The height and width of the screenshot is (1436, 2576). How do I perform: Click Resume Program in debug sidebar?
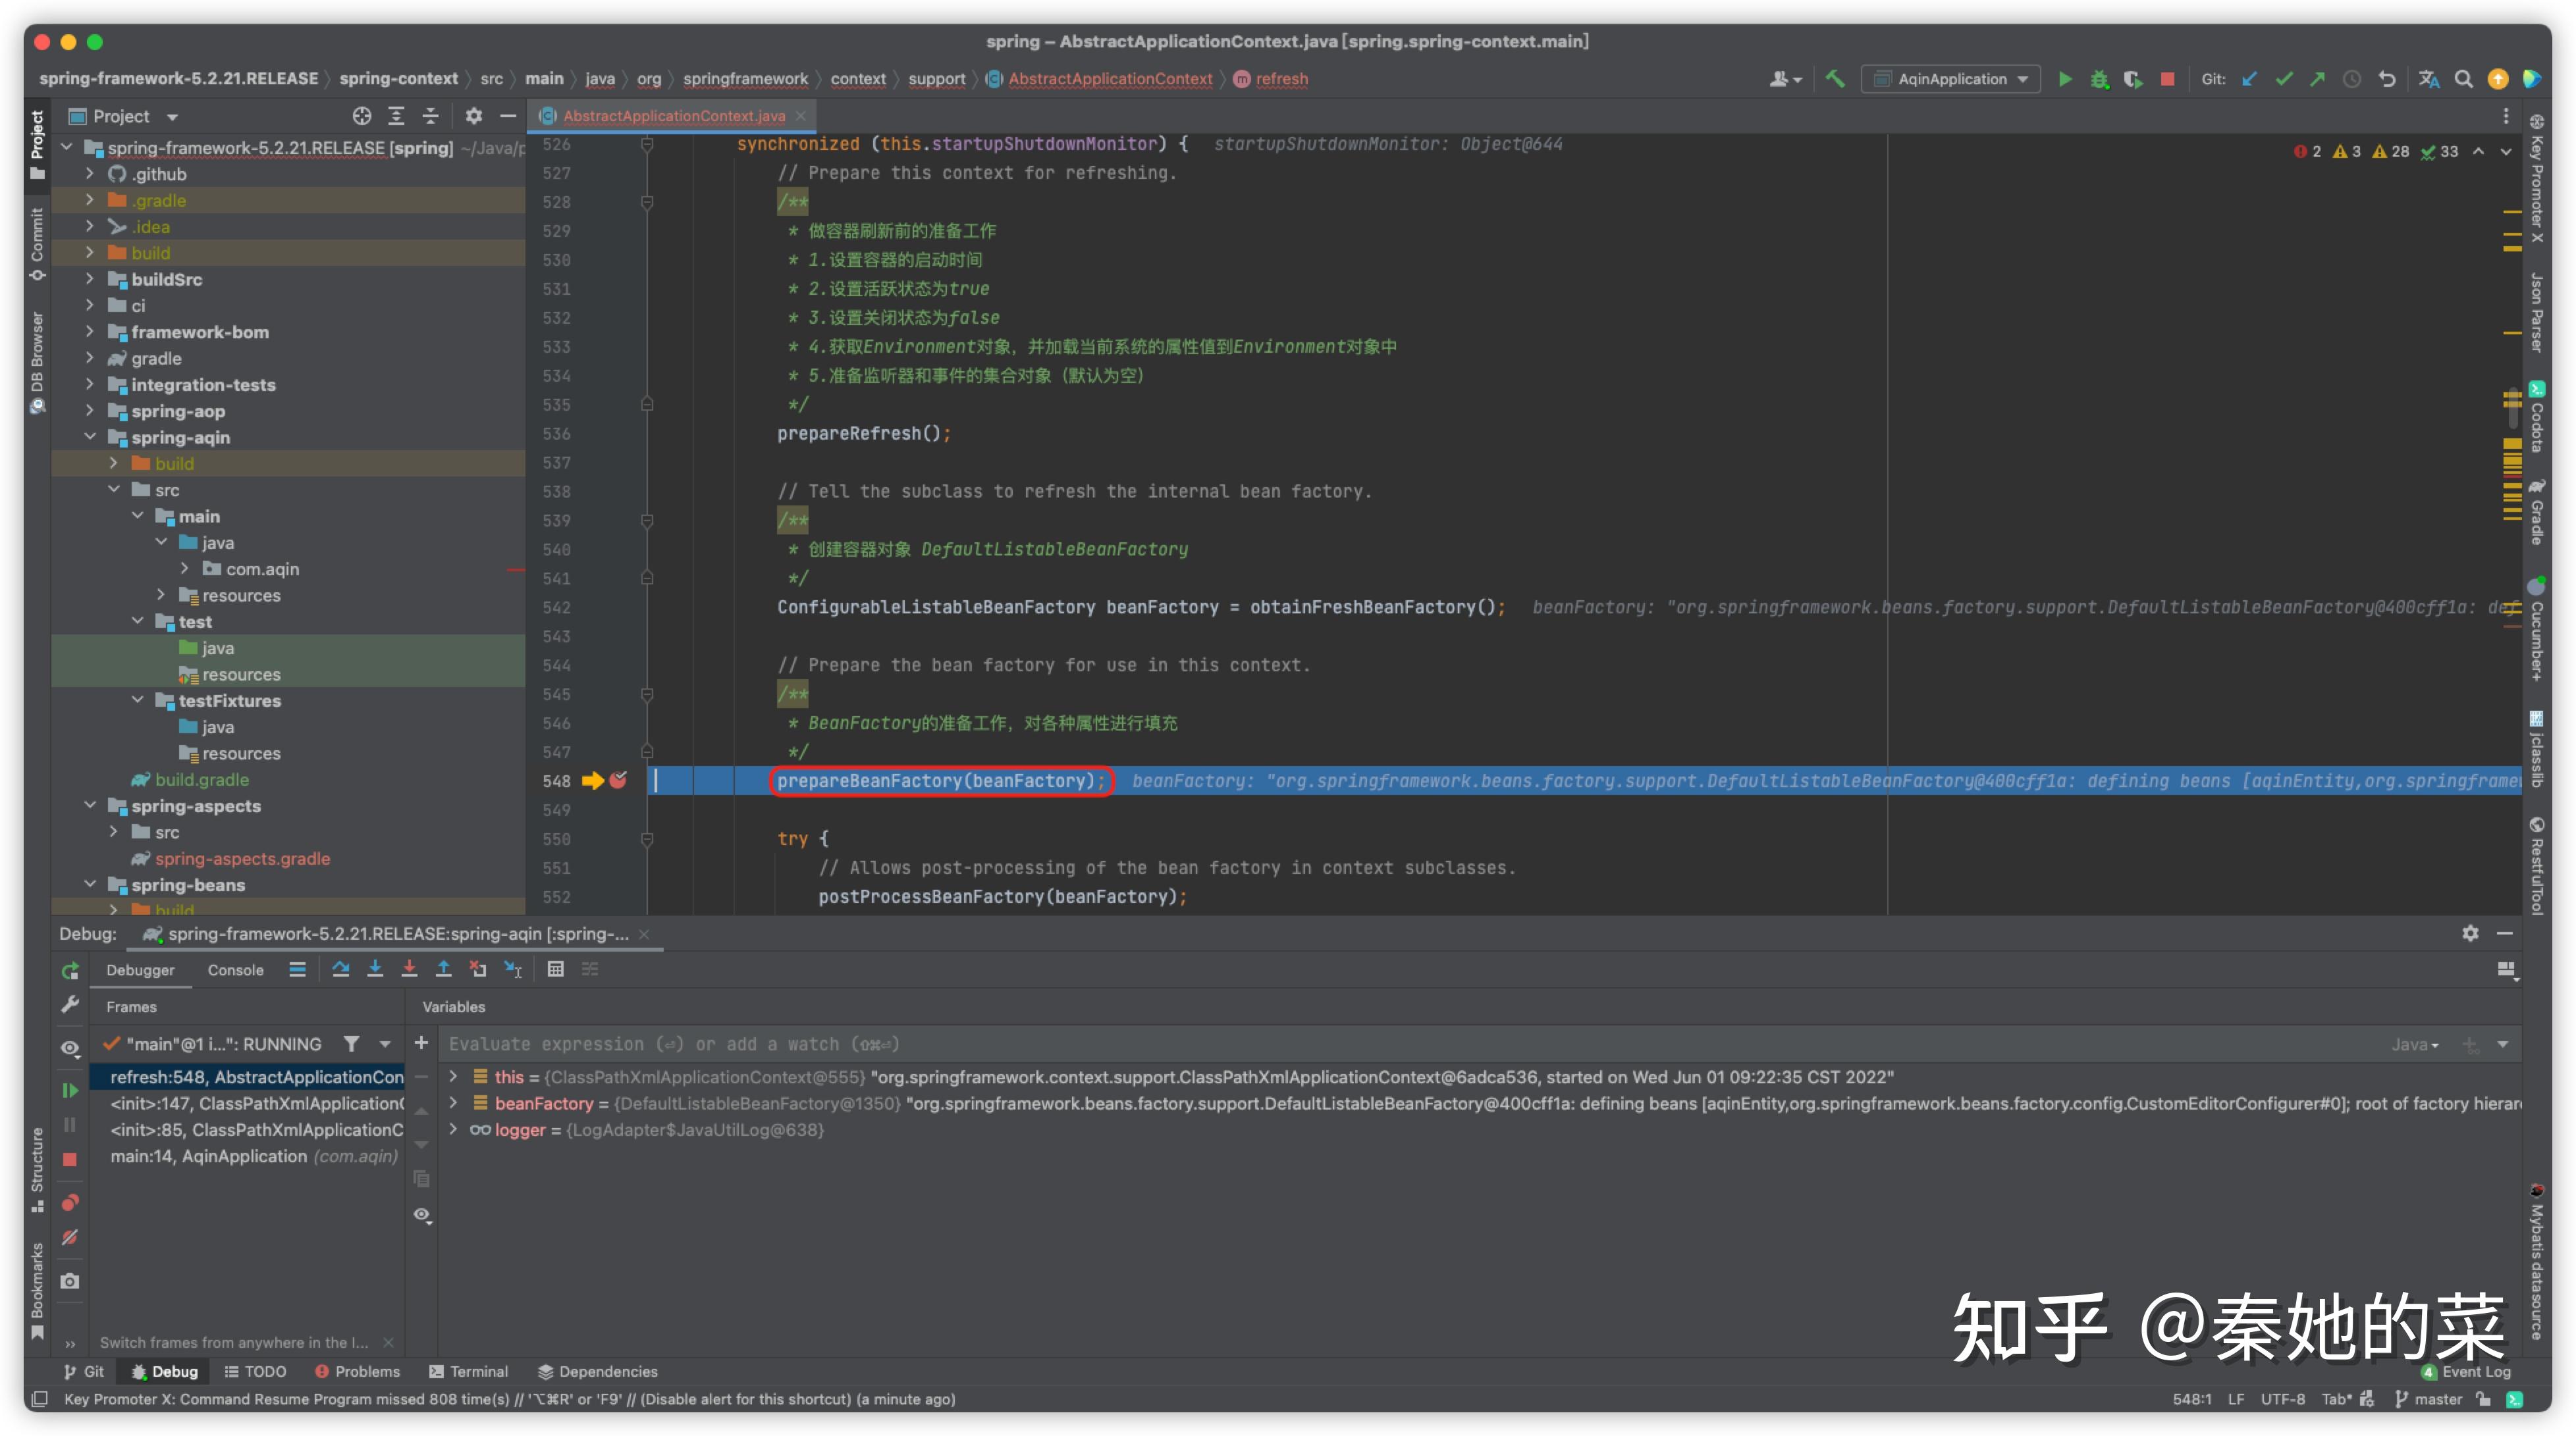tap(70, 1089)
